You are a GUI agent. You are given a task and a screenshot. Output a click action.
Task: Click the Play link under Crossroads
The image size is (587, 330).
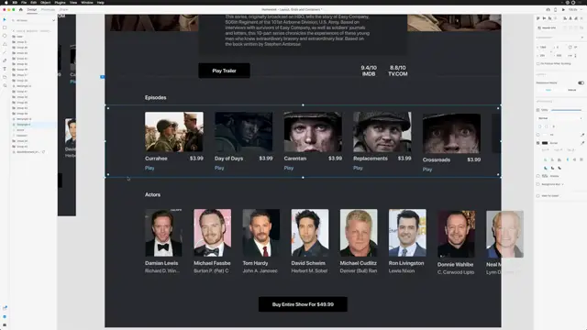(427, 170)
